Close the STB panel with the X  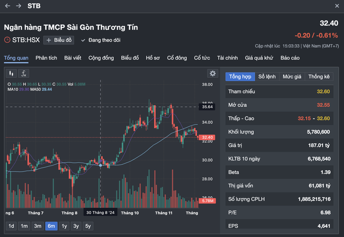click(337, 6)
